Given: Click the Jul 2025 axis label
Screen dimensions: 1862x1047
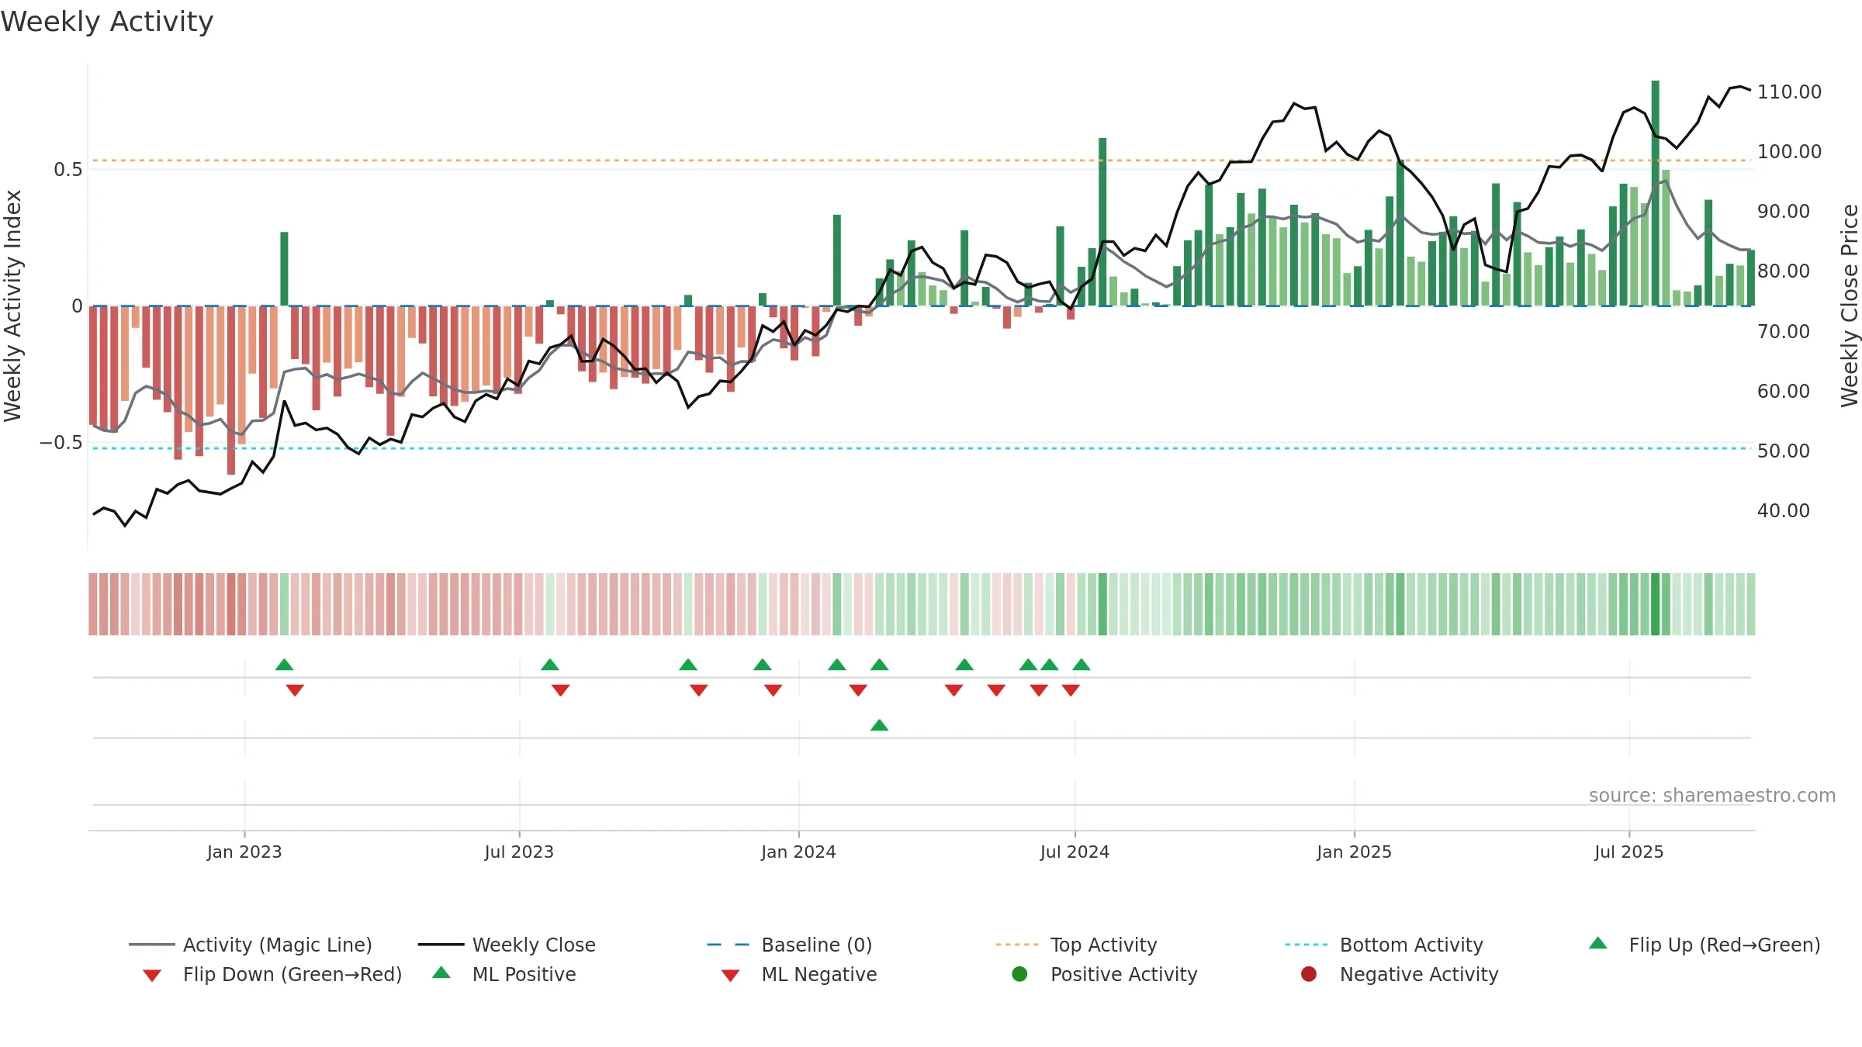Looking at the screenshot, I should pos(1629,852).
